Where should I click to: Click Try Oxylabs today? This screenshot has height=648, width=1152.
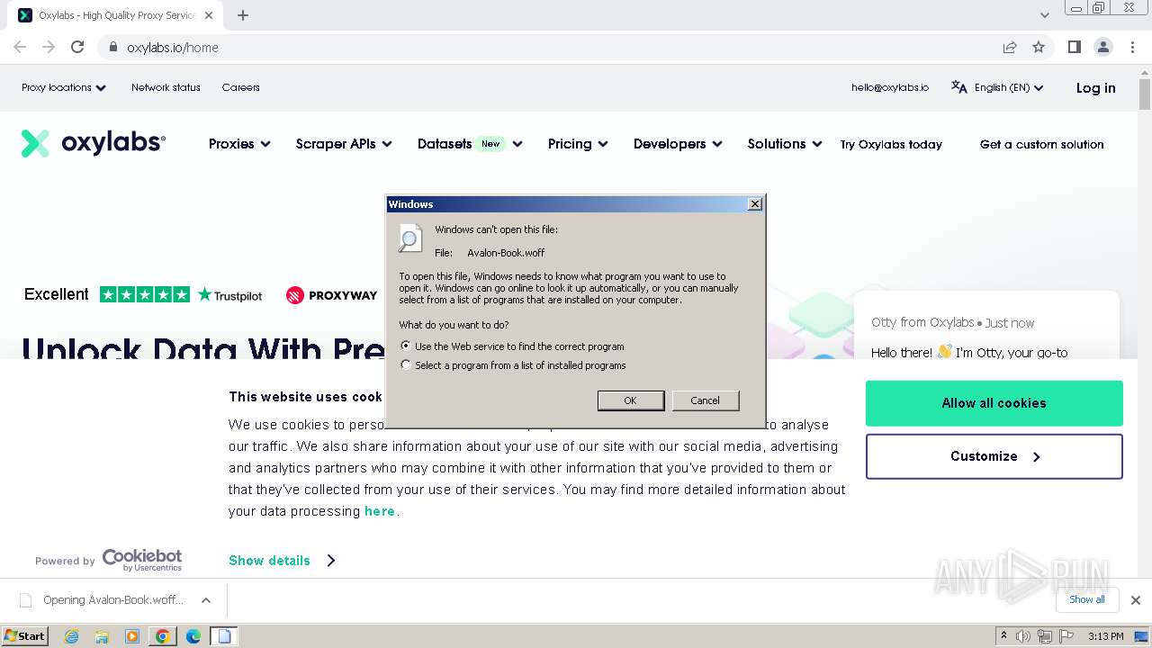tap(891, 144)
